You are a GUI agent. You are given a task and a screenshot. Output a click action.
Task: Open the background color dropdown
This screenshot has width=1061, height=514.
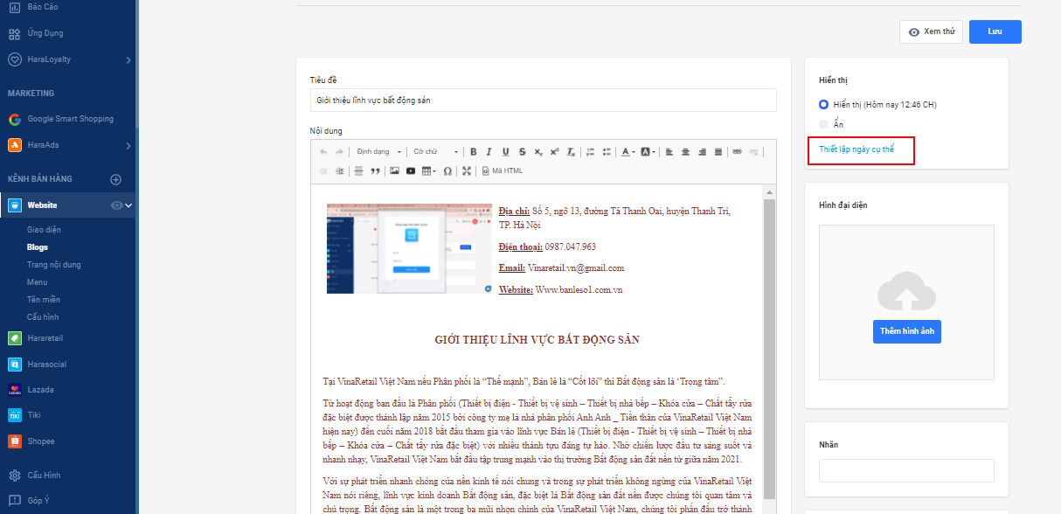pyautogui.click(x=648, y=151)
